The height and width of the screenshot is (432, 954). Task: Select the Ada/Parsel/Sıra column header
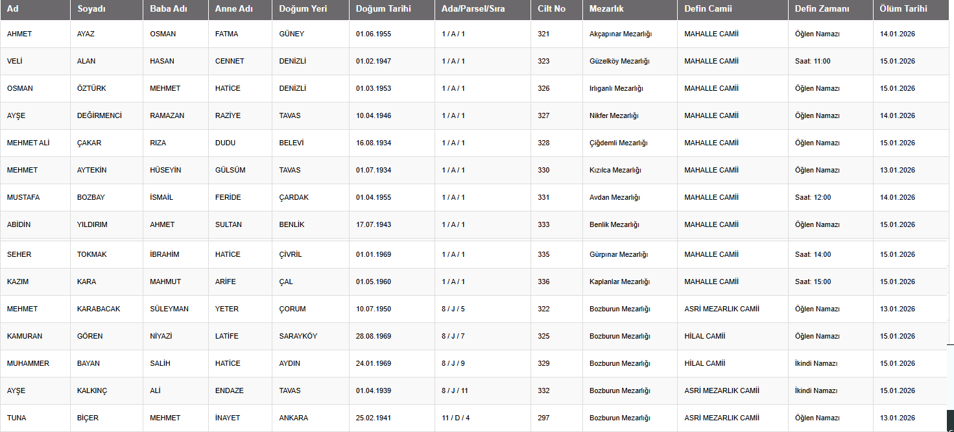(x=473, y=9)
